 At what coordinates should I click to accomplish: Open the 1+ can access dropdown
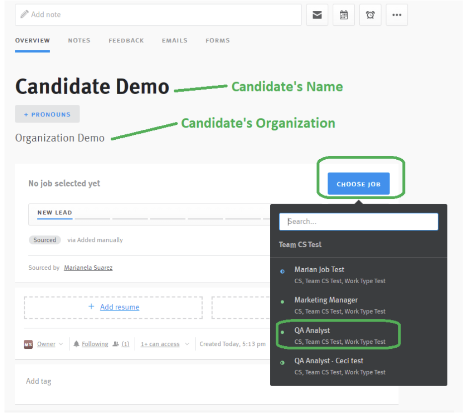(x=160, y=344)
